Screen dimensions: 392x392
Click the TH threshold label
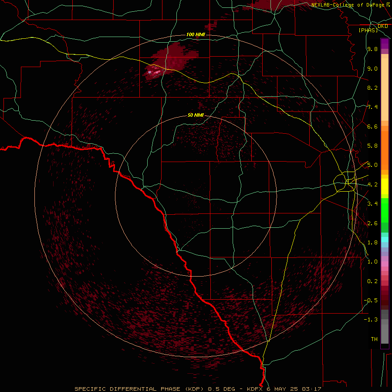click(x=374, y=339)
